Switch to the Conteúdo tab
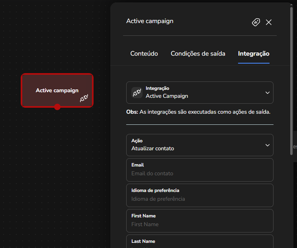297x248 pixels. (144, 54)
